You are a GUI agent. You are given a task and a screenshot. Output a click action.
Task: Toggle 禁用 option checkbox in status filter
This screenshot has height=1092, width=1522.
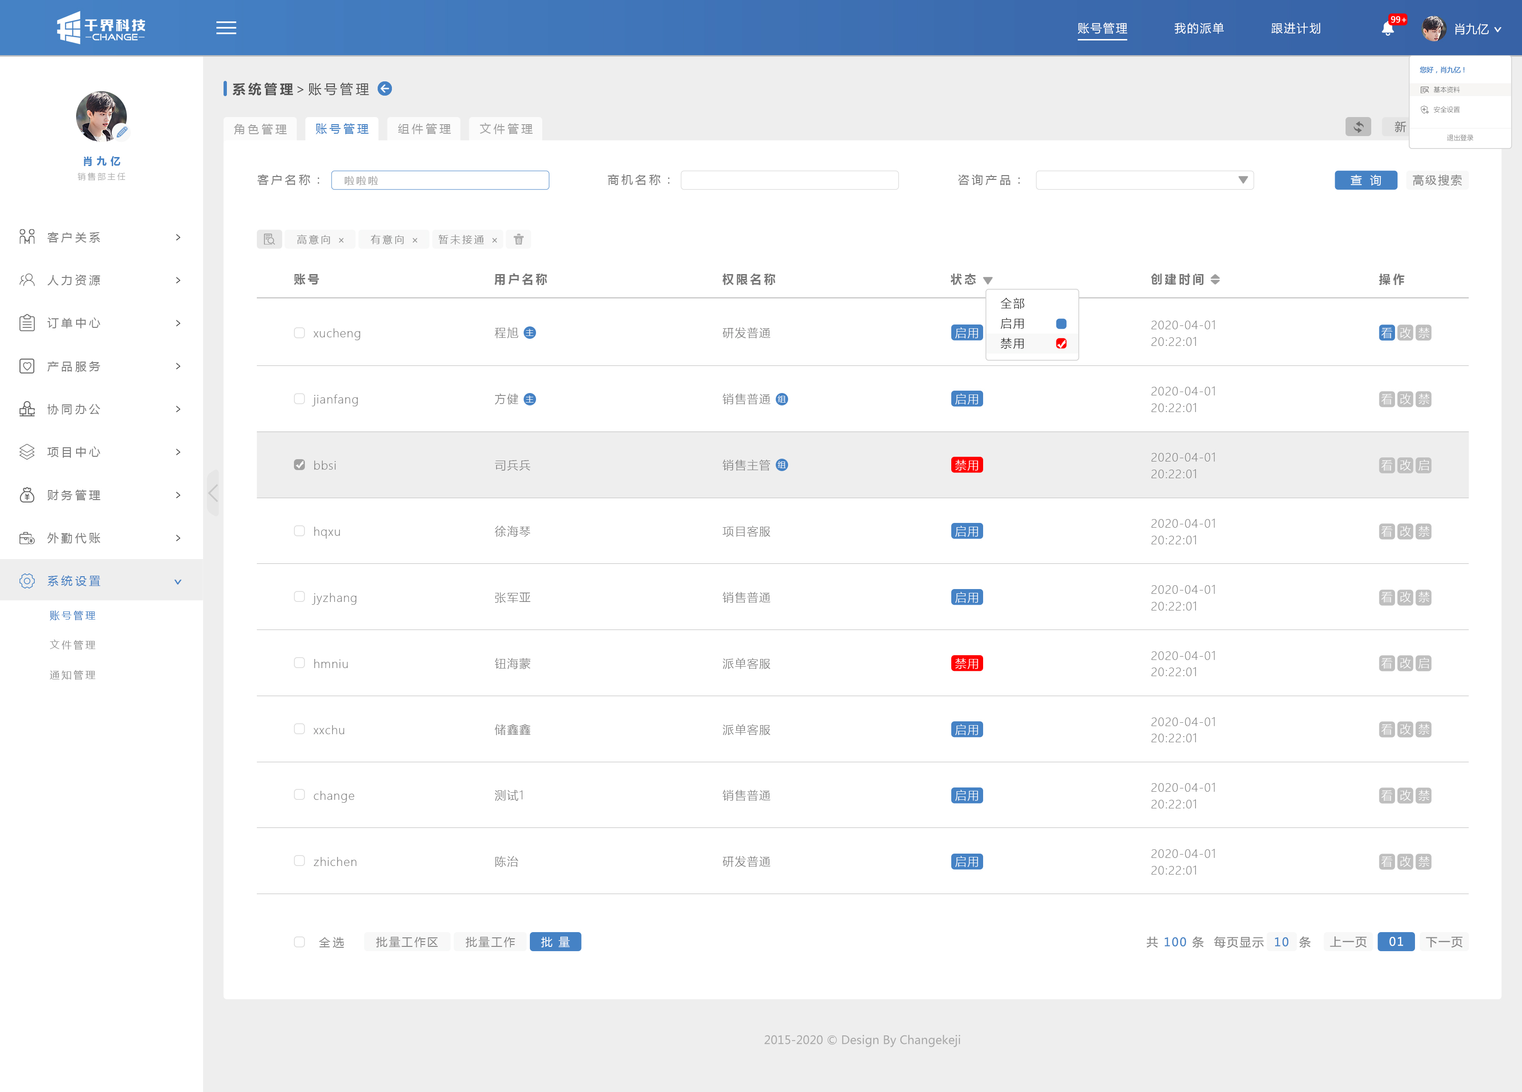click(1061, 344)
